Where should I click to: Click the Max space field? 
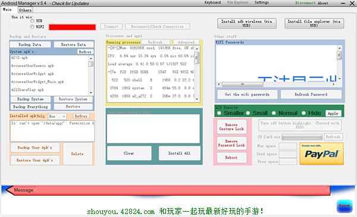coord(288,146)
